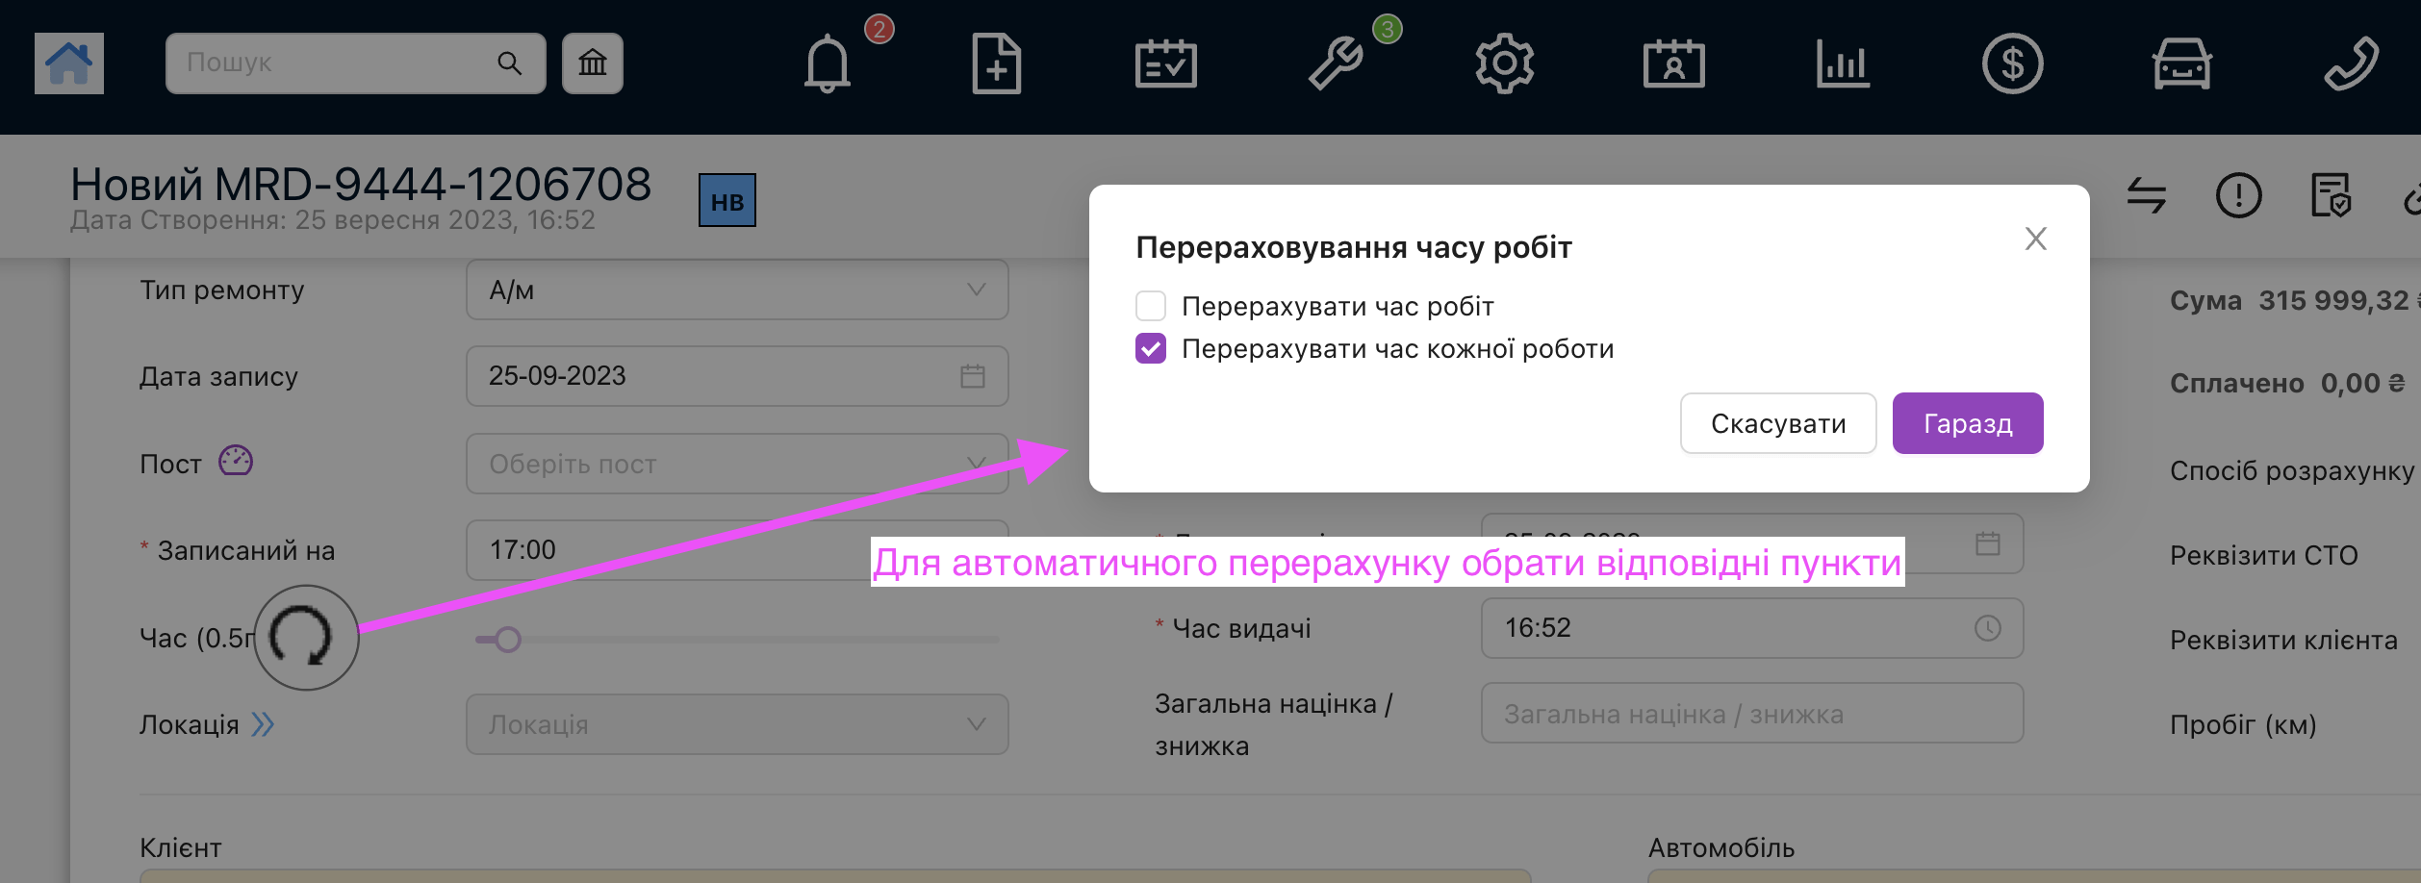Screen dimensions: 2421x883
Task: Click the recalculate time circular arrow icon
Action: 305,637
